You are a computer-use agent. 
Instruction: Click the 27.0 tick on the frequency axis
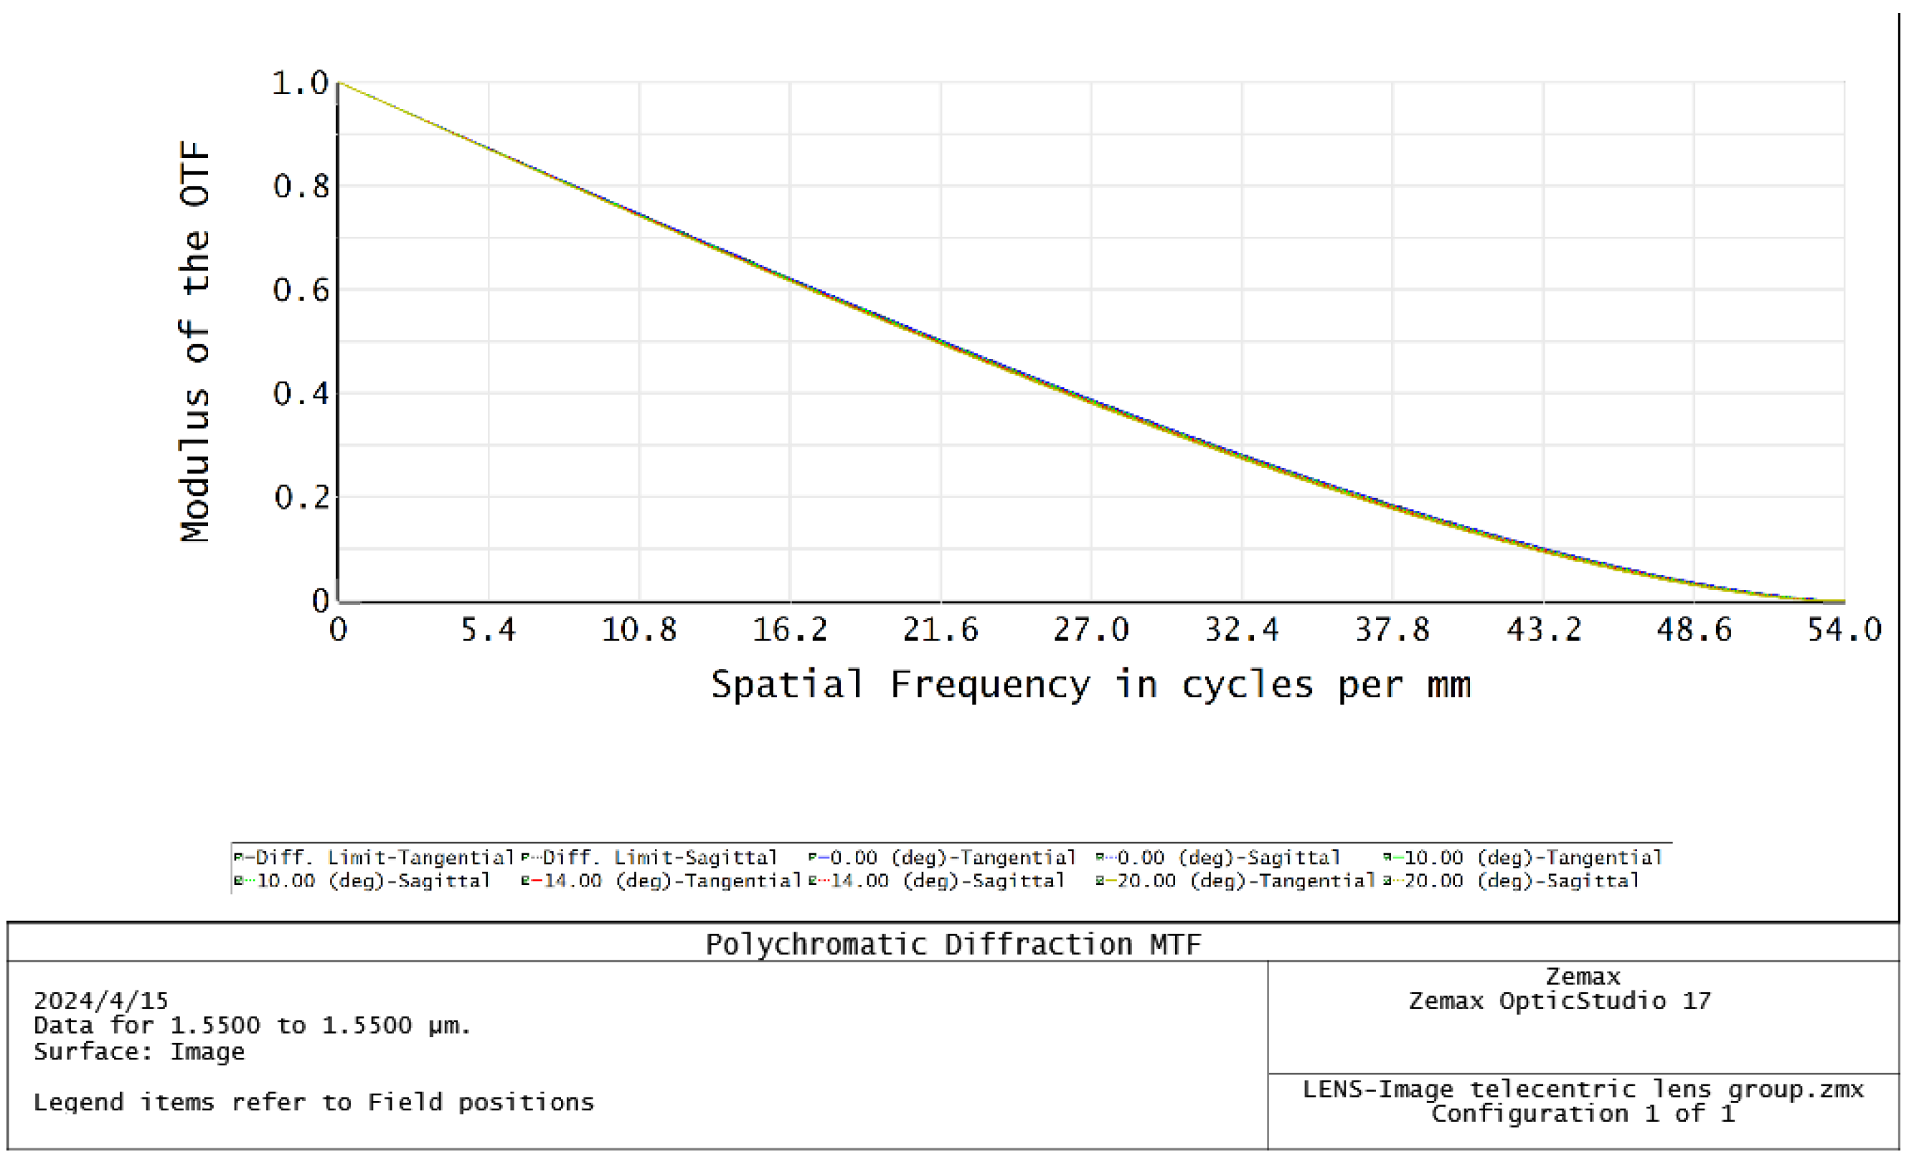click(1091, 630)
